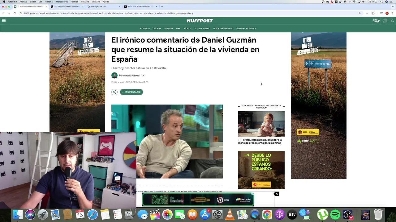Open Apple TV from the dock
This screenshot has width=396, height=222.
(x=292, y=215)
